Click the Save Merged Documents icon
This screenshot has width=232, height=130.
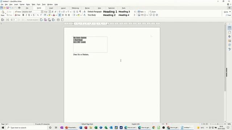45,20
